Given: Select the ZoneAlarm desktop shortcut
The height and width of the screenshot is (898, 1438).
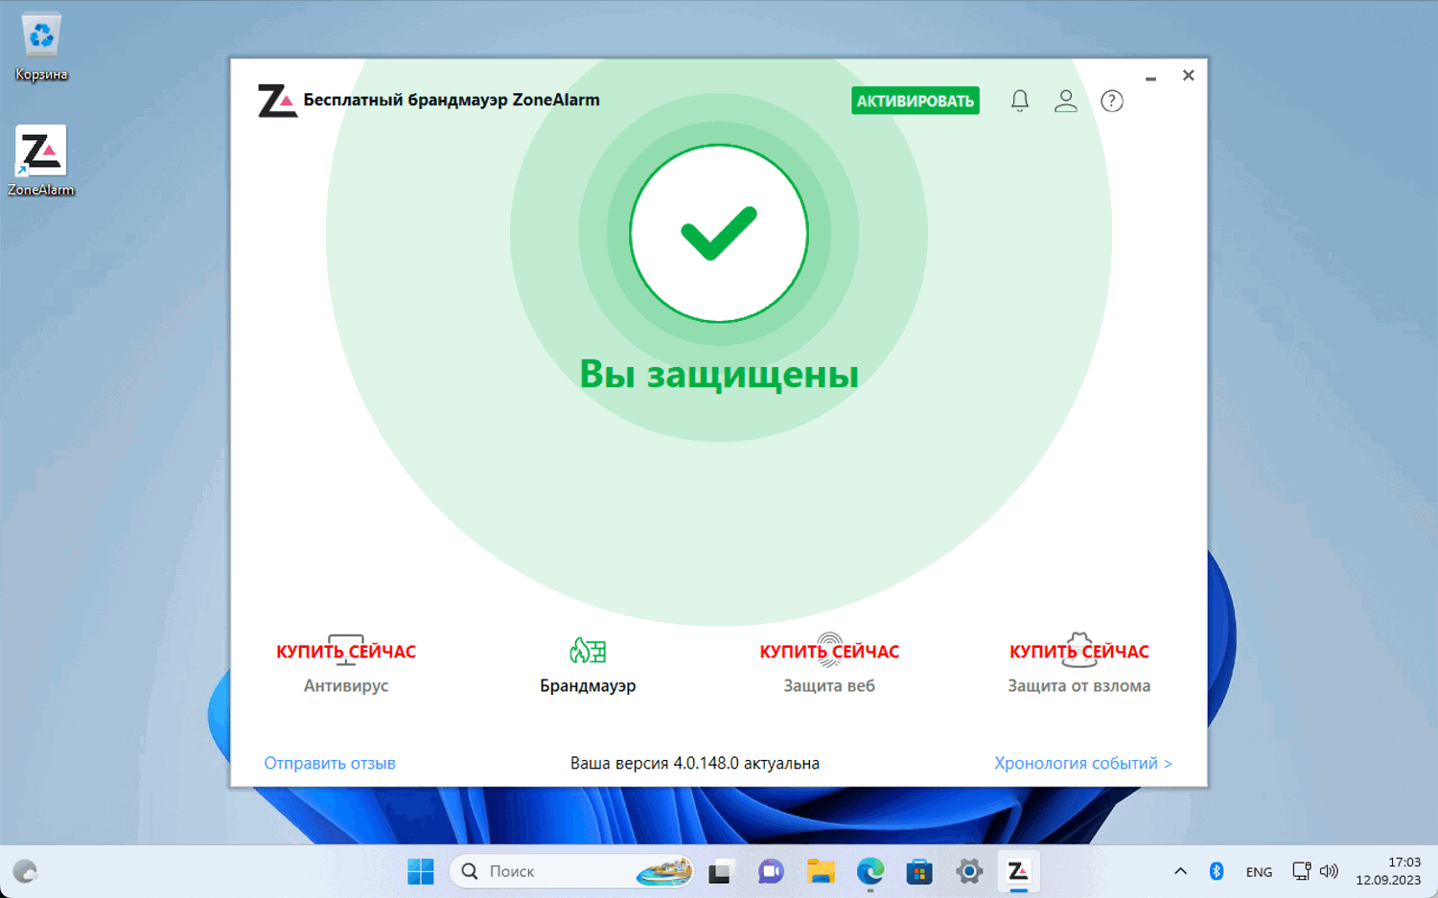Looking at the screenshot, I should pyautogui.click(x=41, y=161).
